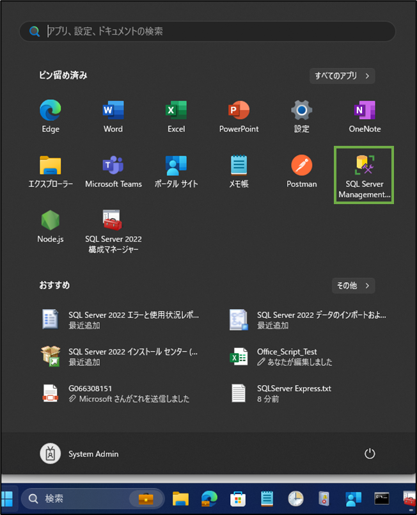The image size is (417, 515).
Task: Click the power button icon
Action: tap(370, 454)
